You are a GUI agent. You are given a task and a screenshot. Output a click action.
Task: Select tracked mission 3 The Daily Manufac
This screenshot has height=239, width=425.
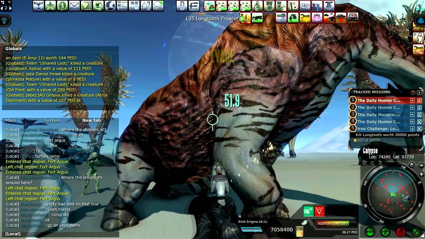[379, 115]
